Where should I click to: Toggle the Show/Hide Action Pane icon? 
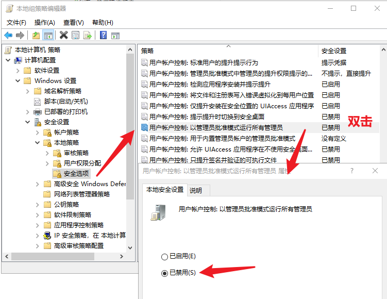click(x=115, y=35)
